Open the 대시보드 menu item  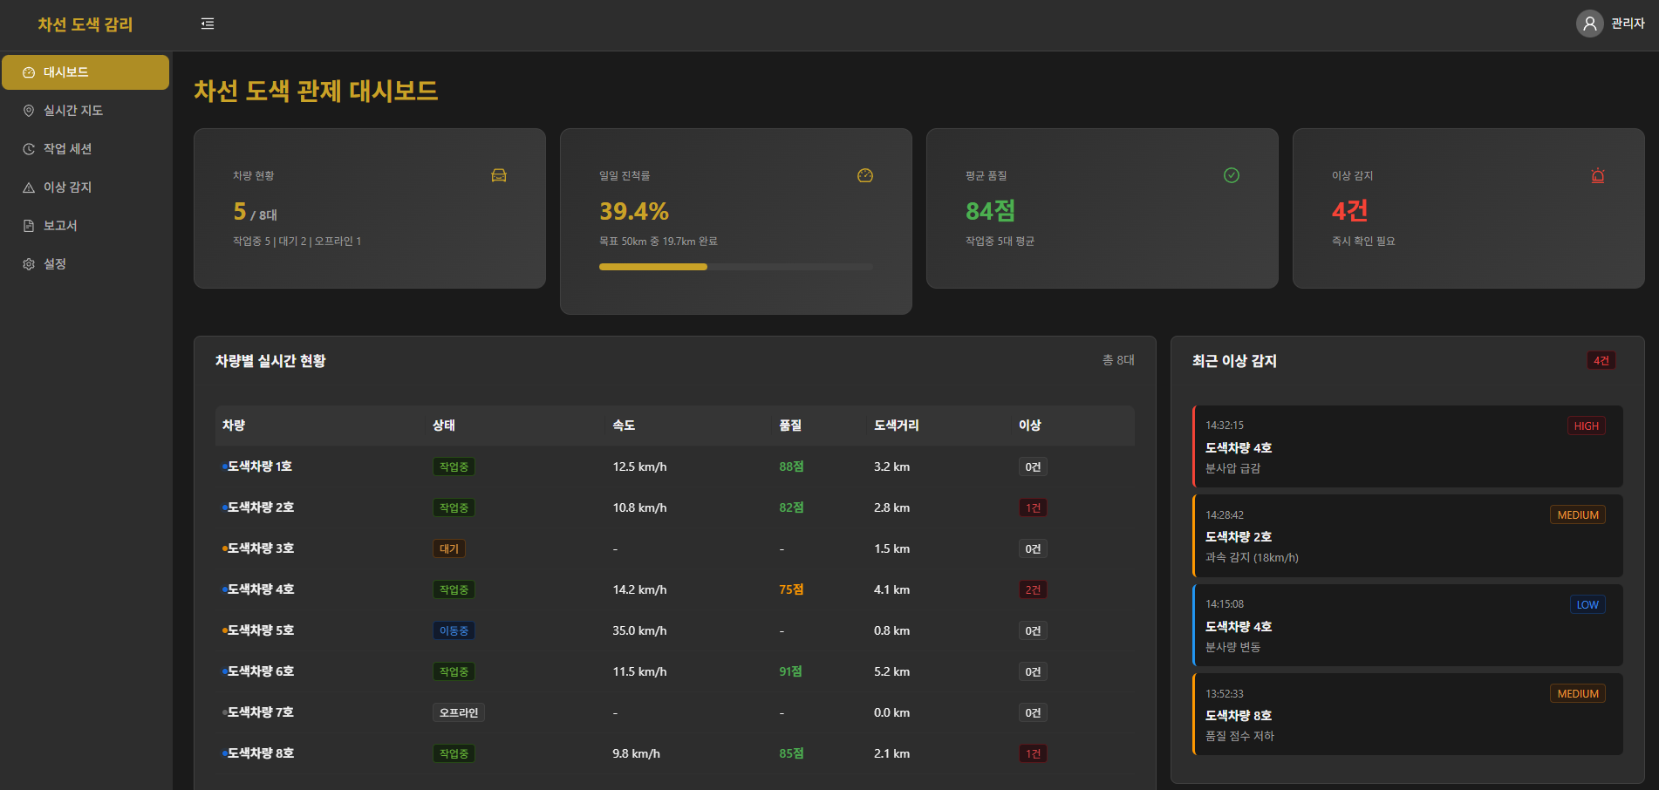pos(85,72)
